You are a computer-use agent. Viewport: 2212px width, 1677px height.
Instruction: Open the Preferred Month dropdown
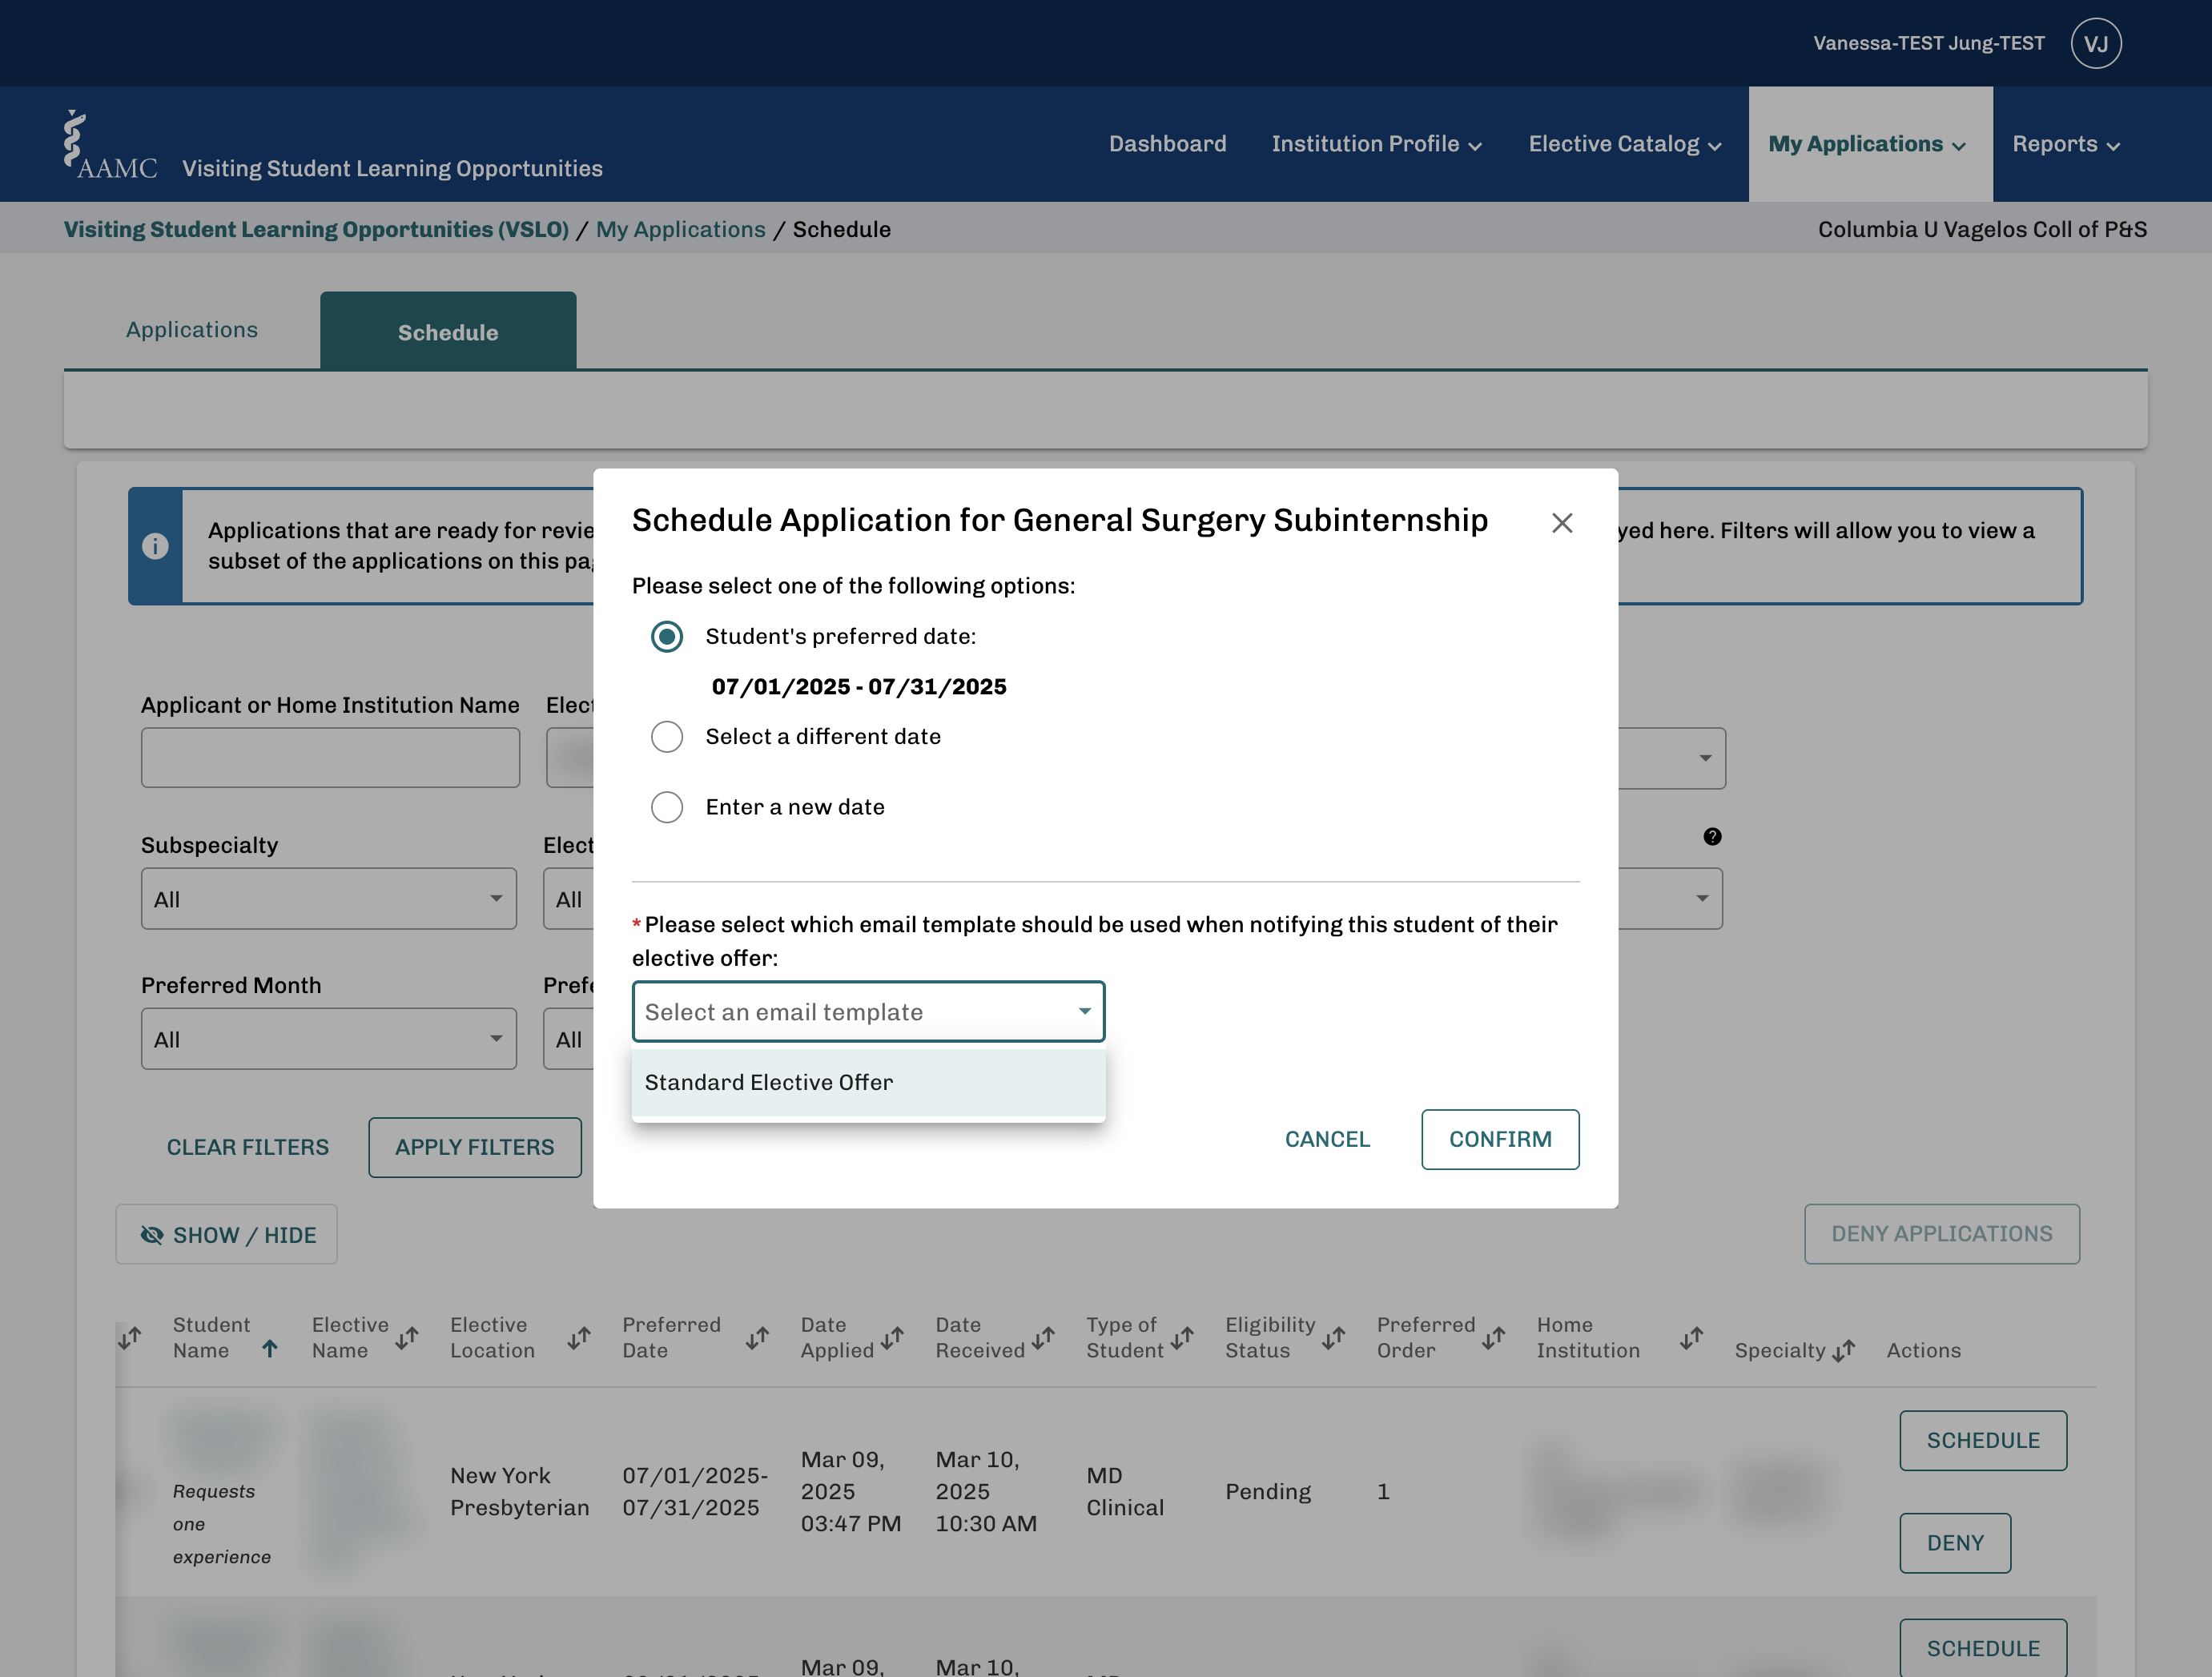[x=328, y=1038]
